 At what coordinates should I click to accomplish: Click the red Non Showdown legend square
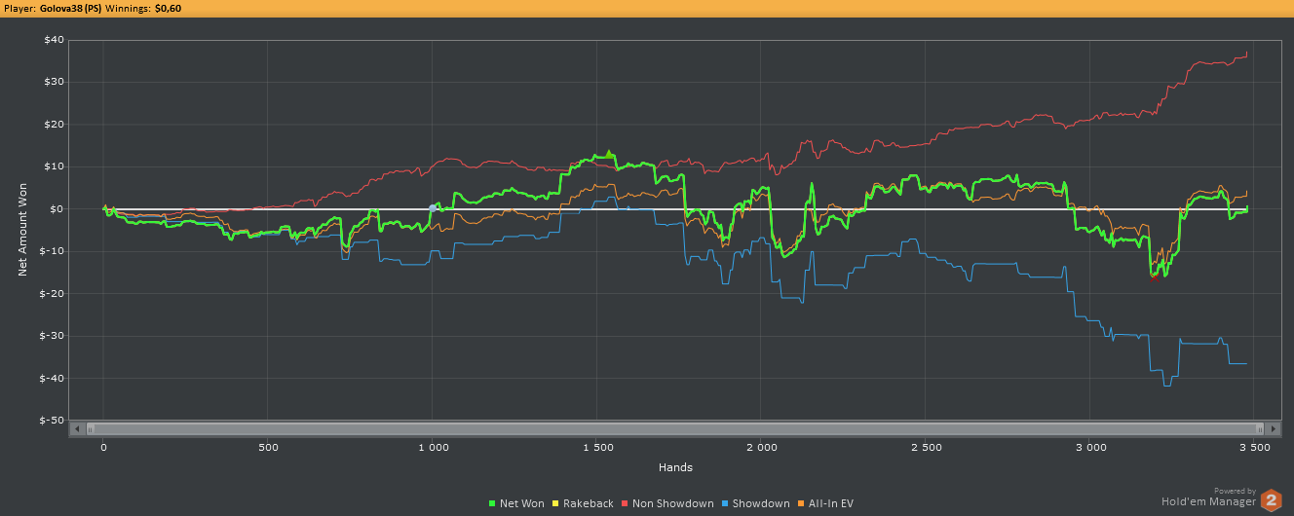coord(625,503)
